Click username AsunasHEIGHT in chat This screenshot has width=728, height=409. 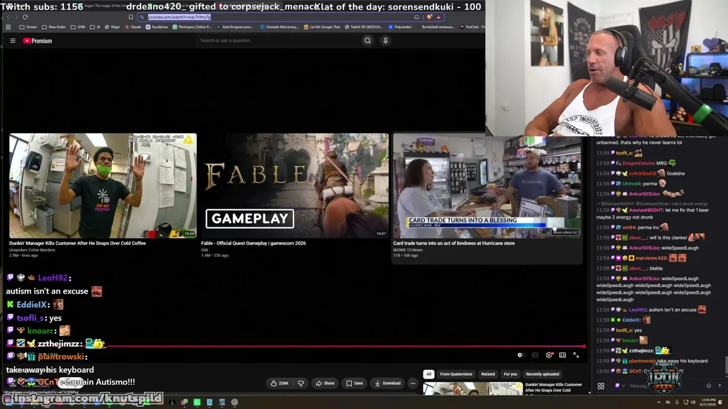(646, 210)
